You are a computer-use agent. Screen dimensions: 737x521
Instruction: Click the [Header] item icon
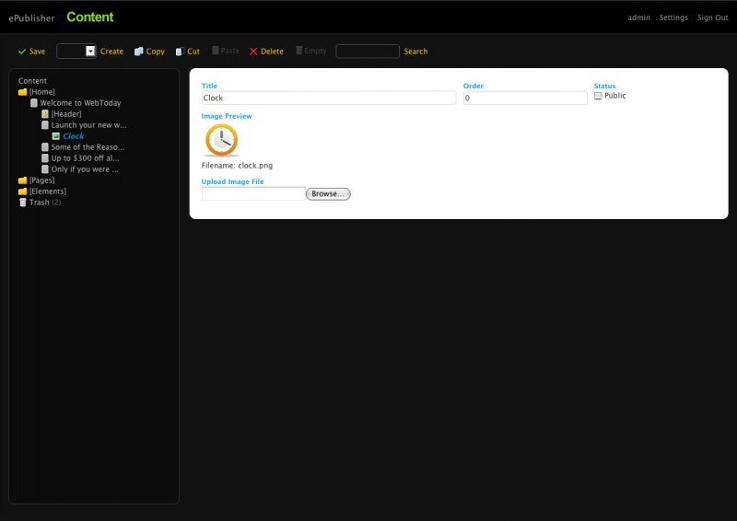point(45,114)
